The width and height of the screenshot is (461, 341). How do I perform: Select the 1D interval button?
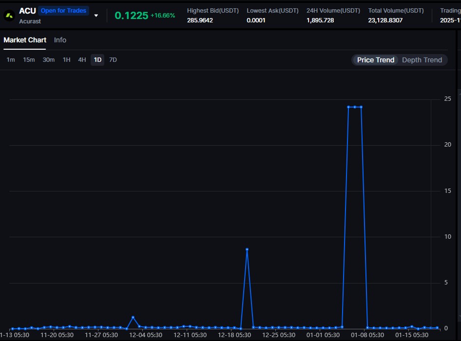(97, 60)
